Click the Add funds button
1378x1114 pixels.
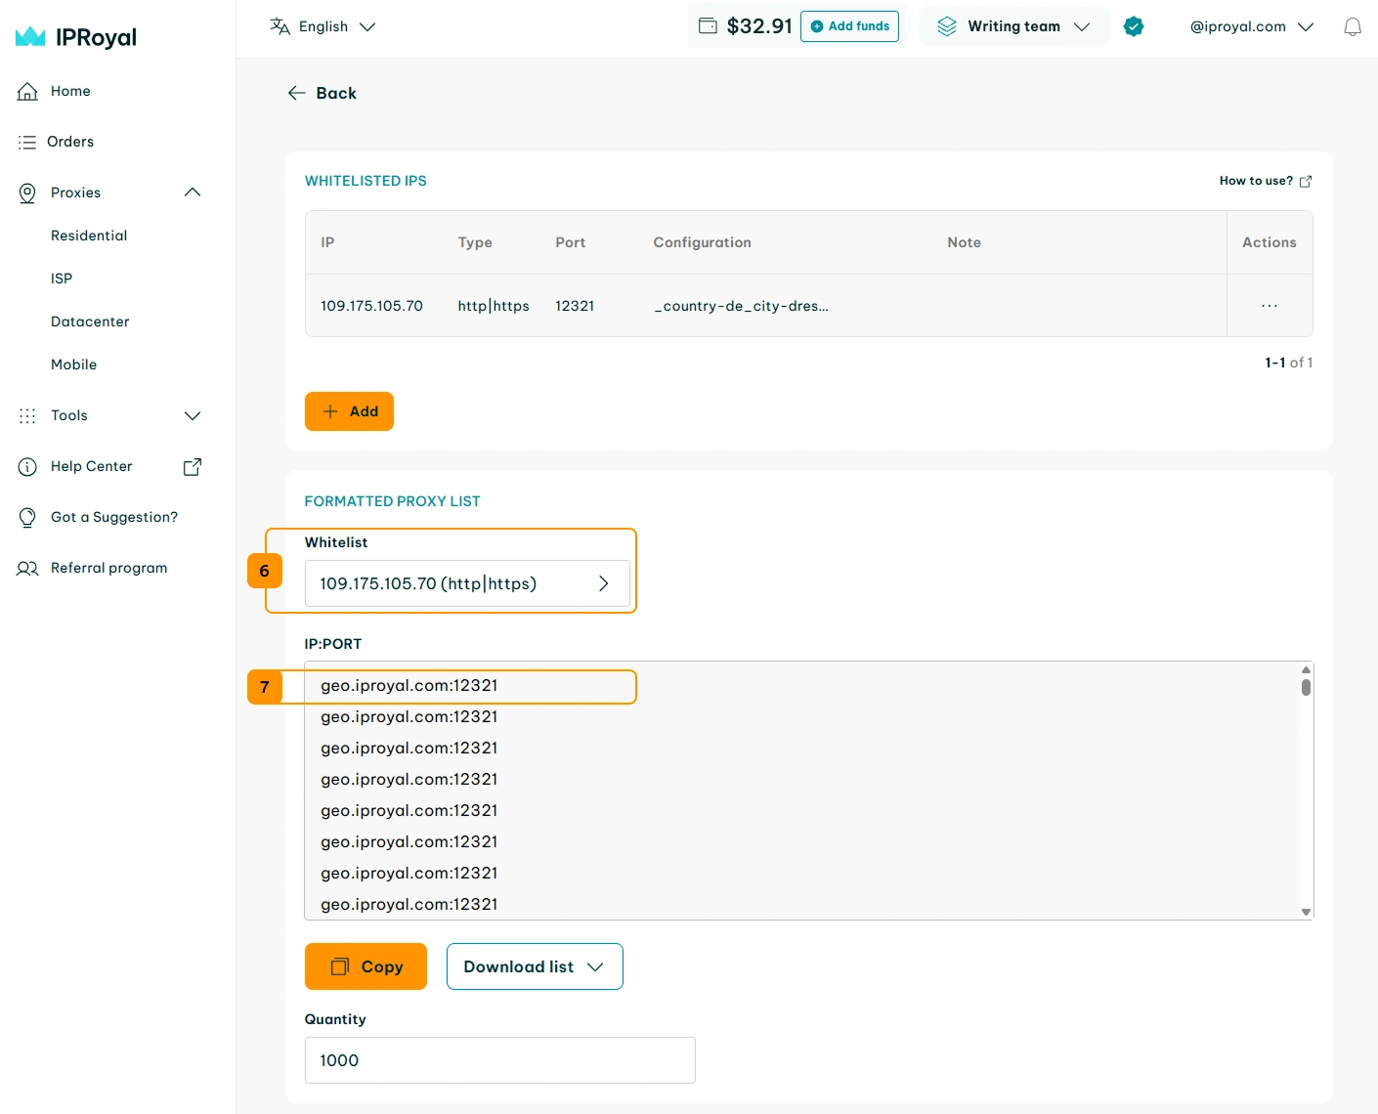pyautogui.click(x=849, y=26)
